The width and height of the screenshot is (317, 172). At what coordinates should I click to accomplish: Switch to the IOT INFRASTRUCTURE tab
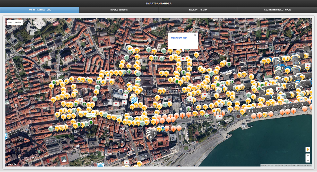pos(40,10)
